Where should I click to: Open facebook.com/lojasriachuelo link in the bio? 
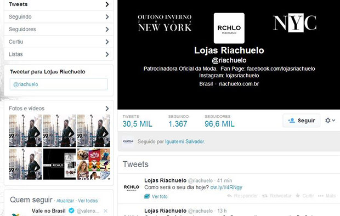(281, 69)
